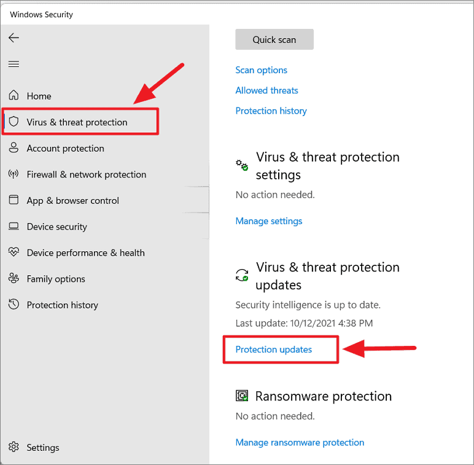Open Account protection section
This screenshot has height=465, width=474.
(65, 149)
